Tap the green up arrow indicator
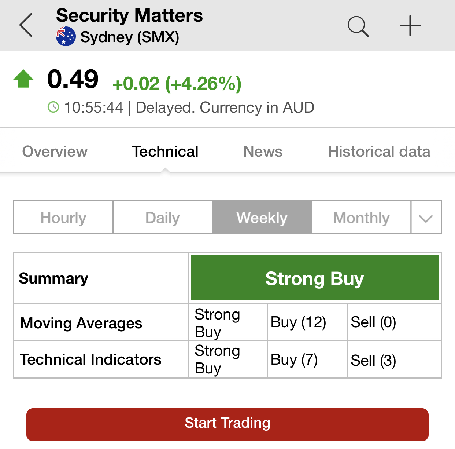 click(x=23, y=79)
